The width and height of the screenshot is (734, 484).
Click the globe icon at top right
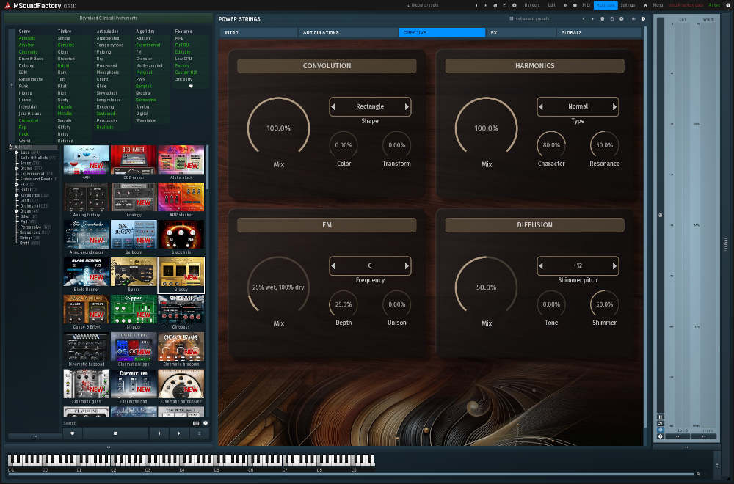730,4
